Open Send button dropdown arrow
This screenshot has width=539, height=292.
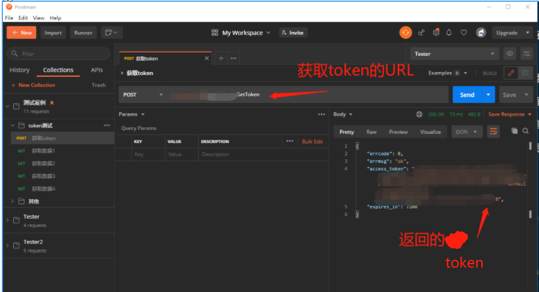(488, 95)
